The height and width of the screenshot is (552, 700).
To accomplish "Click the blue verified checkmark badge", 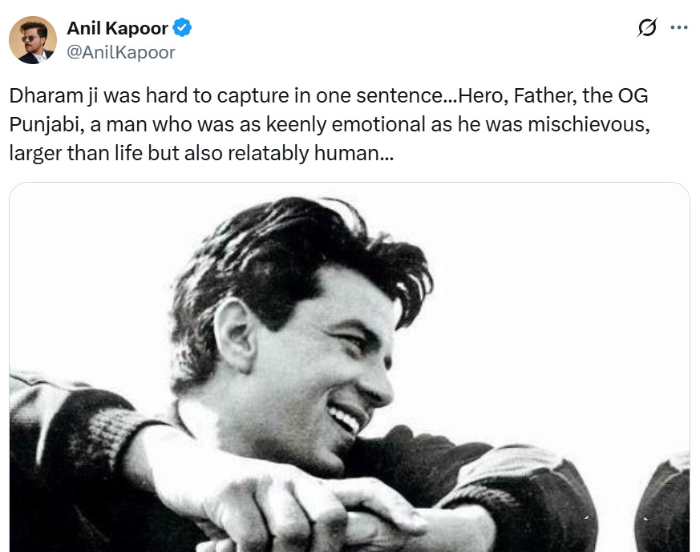I will 183,29.
